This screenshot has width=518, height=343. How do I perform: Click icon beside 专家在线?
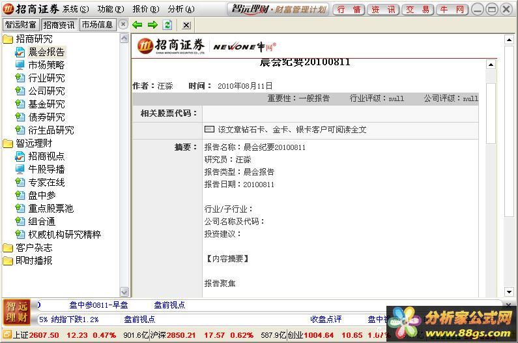(20, 182)
